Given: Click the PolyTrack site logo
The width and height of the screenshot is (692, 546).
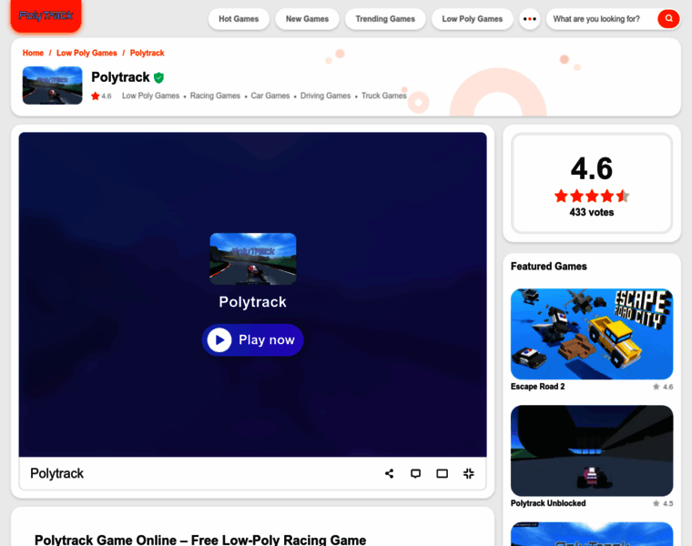Looking at the screenshot, I should (46, 15).
